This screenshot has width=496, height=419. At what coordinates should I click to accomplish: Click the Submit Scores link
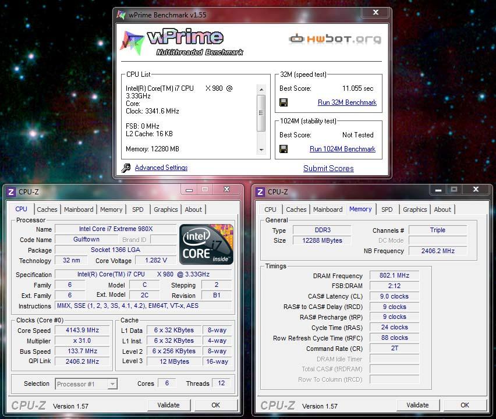(328, 168)
